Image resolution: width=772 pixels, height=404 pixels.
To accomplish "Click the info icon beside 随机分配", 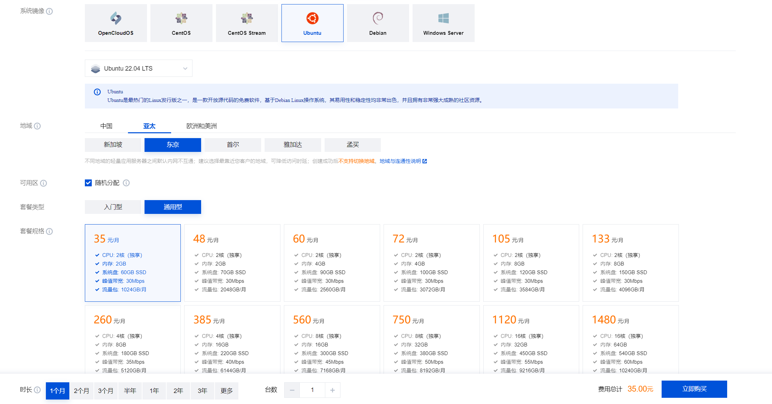I will point(126,183).
